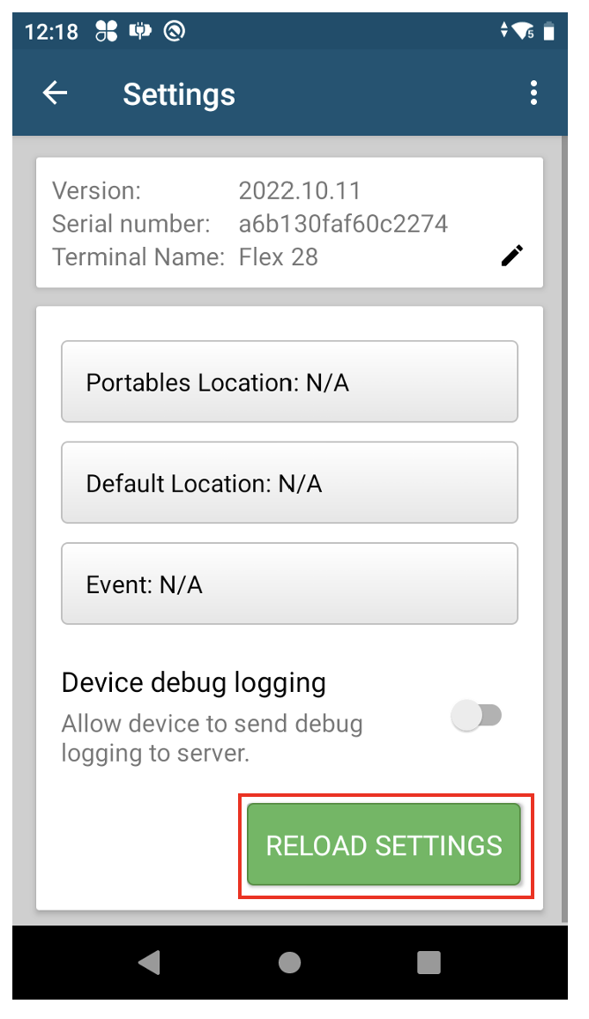Open the three-dot overflow menu
Screen dimensions: 589x1019
(533, 93)
